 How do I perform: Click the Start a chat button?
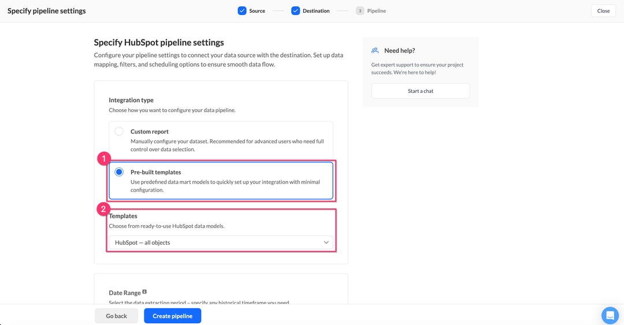coord(421,91)
